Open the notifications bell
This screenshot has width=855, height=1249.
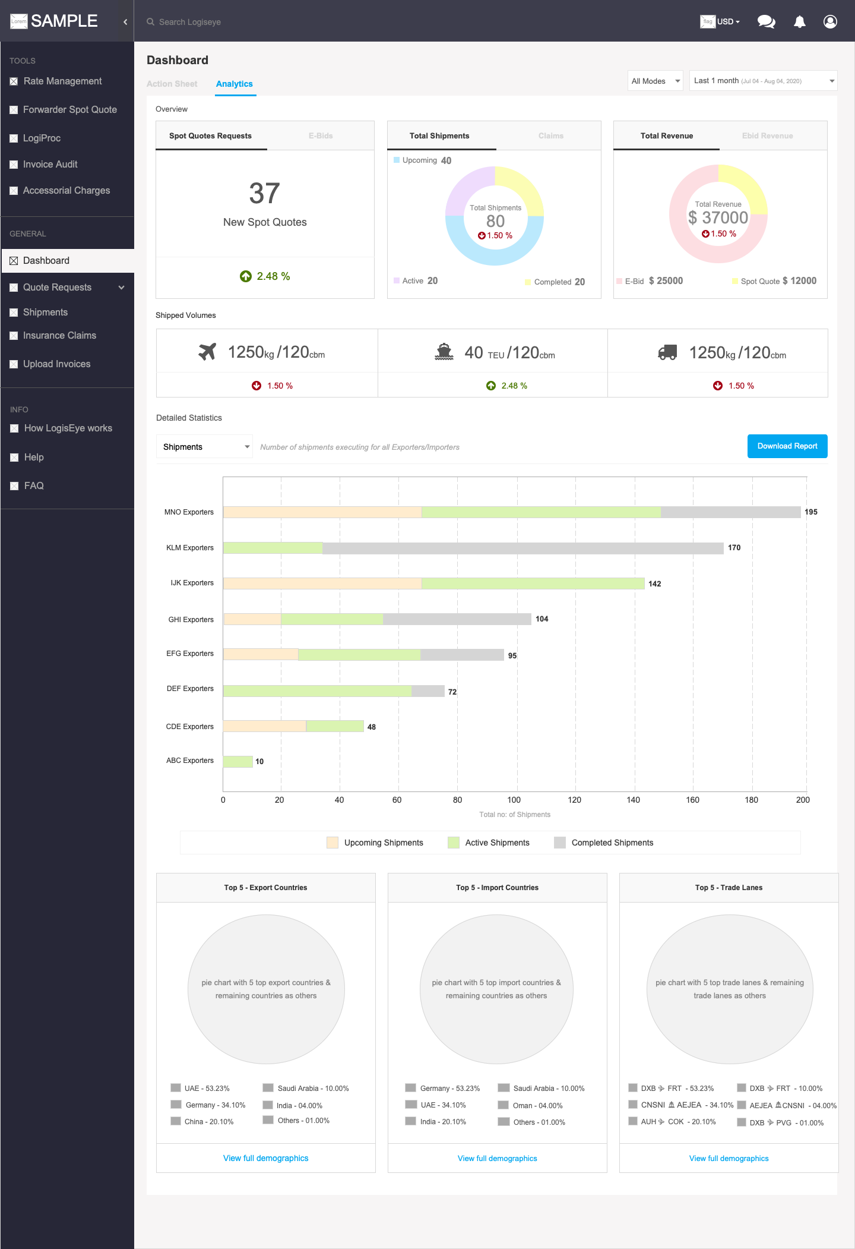[800, 22]
